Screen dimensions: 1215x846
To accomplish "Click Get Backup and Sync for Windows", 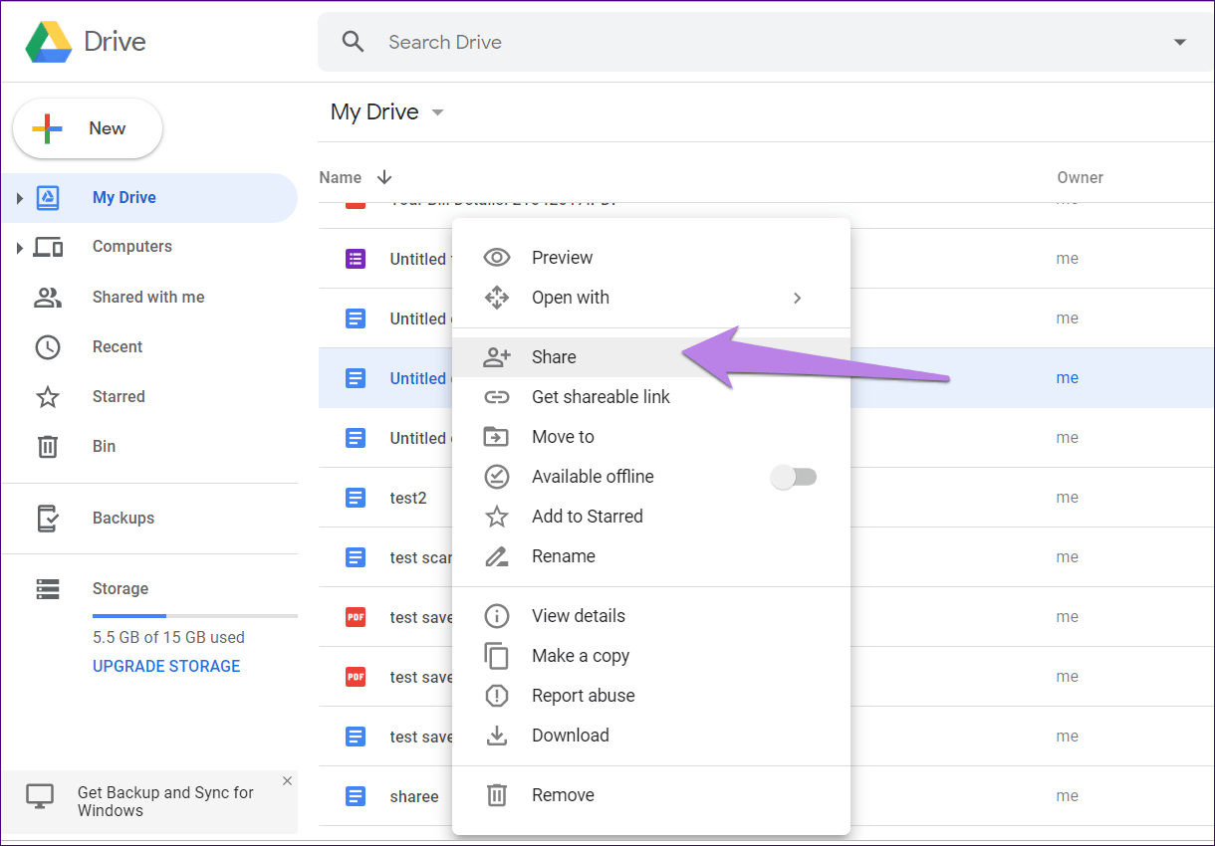I will (x=165, y=801).
